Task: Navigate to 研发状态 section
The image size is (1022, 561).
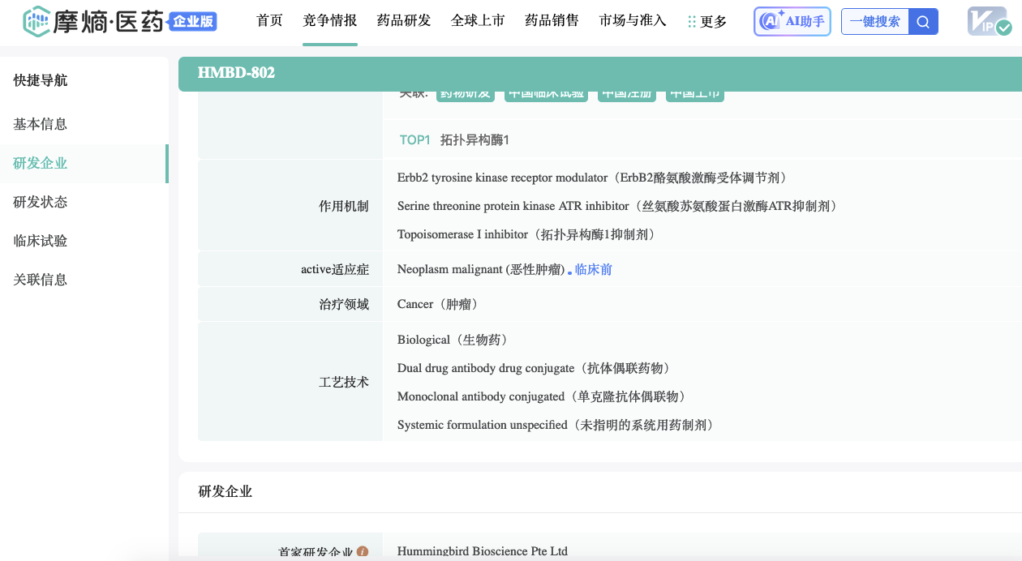Action: pyautogui.click(x=41, y=202)
